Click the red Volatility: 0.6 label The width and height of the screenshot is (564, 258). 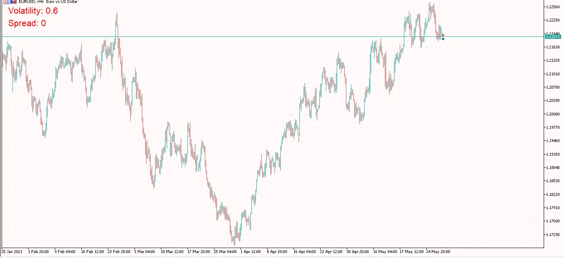tap(33, 11)
